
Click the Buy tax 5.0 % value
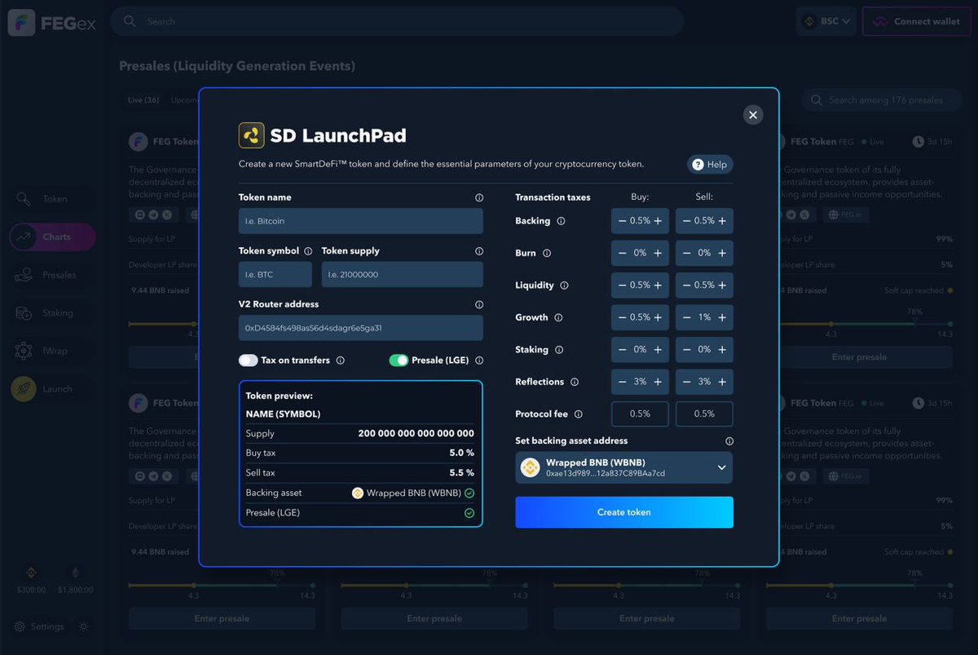(461, 453)
